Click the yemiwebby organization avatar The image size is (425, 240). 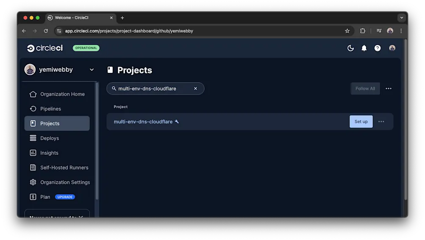[x=30, y=70]
